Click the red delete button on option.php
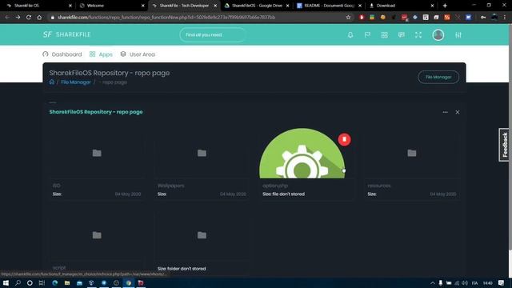The image size is (512, 288). coord(344,139)
